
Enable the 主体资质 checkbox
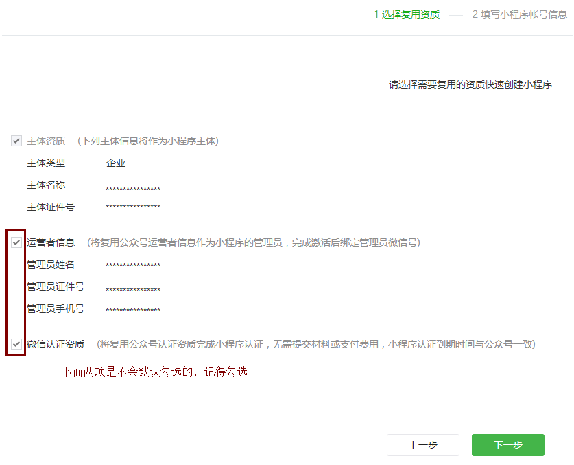pos(16,141)
